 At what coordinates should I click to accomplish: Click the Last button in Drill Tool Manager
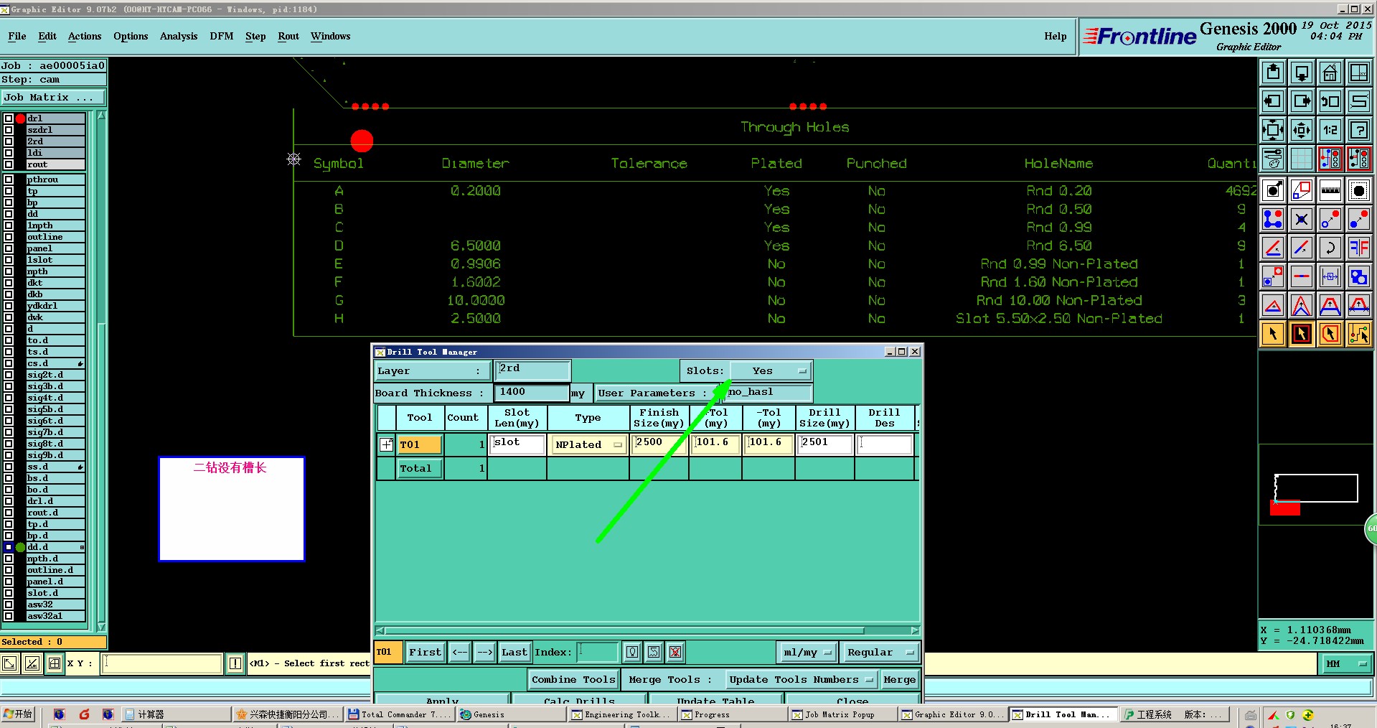(514, 652)
